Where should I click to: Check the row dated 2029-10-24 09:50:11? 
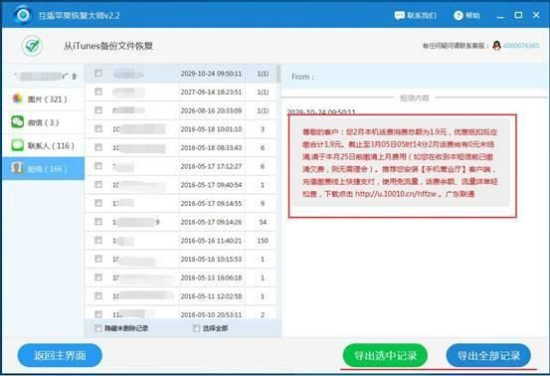point(98,73)
